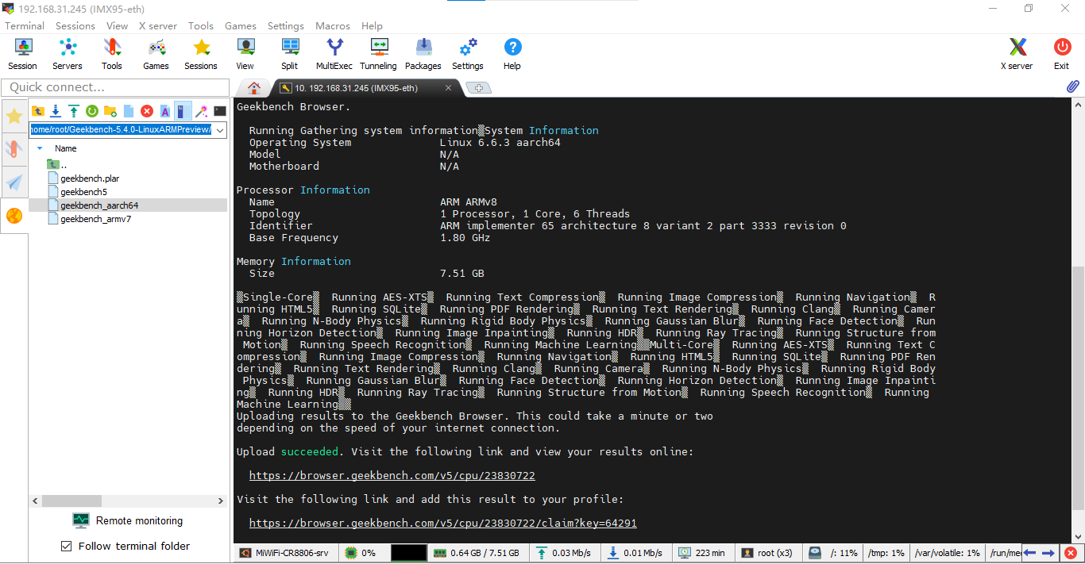The height and width of the screenshot is (564, 1085).
Task: Close the status bar with red X
Action: coord(1071,553)
